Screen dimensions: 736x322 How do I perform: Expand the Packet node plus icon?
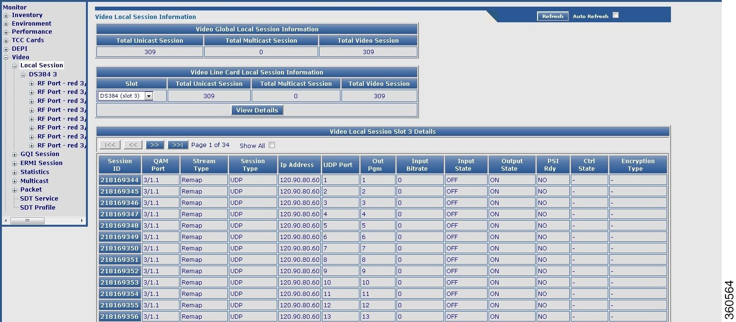point(15,190)
